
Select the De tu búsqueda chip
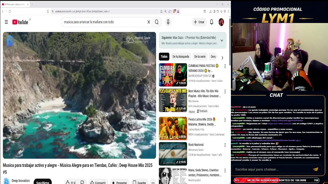pyautogui.click(x=181, y=57)
